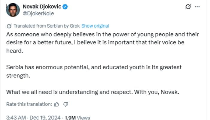Open the @DjokerNole handle link

pyautogui.click(x=38, y=13)
